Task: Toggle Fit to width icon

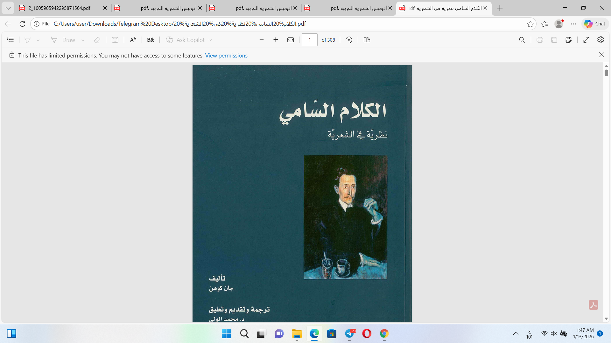Action: point(291,40)
